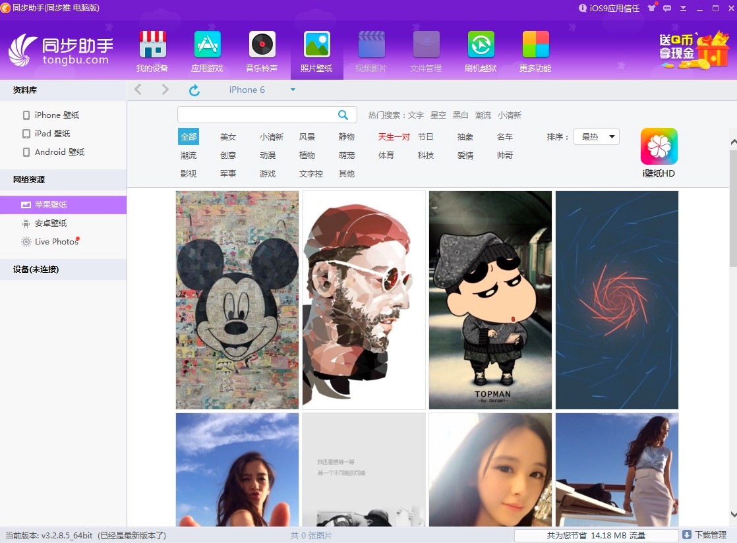
Task: Open the Mickey Mouse wallpaper thumbnail
Action: (237, 300)
